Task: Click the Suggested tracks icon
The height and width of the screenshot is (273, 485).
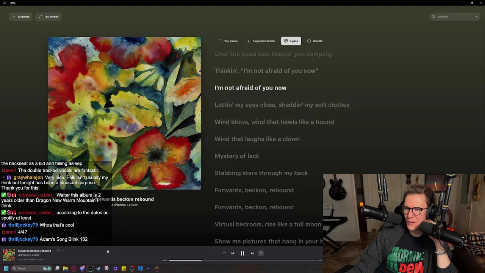Action: [249, 41]
